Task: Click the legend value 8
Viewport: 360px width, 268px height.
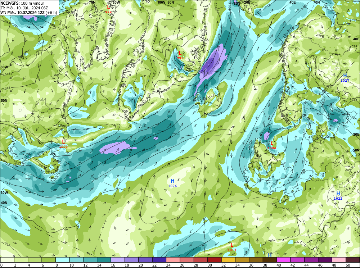Action: (x=57, y=265)
